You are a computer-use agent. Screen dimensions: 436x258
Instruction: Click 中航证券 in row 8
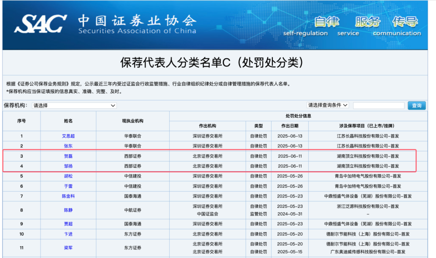[x=133, y=210]
